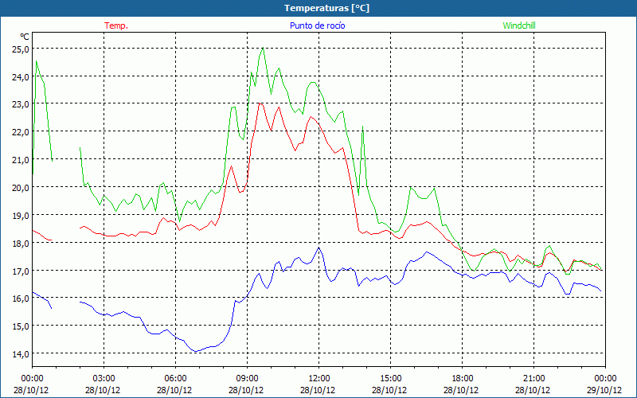Click the 20,0 y-axis value
The height and width of the screenshot is (398, 637).
(x=21, y=188)
